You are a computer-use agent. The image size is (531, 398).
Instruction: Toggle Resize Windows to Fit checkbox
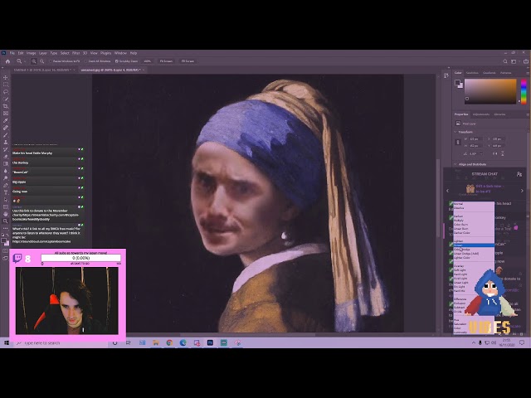[x=51, y=61]
